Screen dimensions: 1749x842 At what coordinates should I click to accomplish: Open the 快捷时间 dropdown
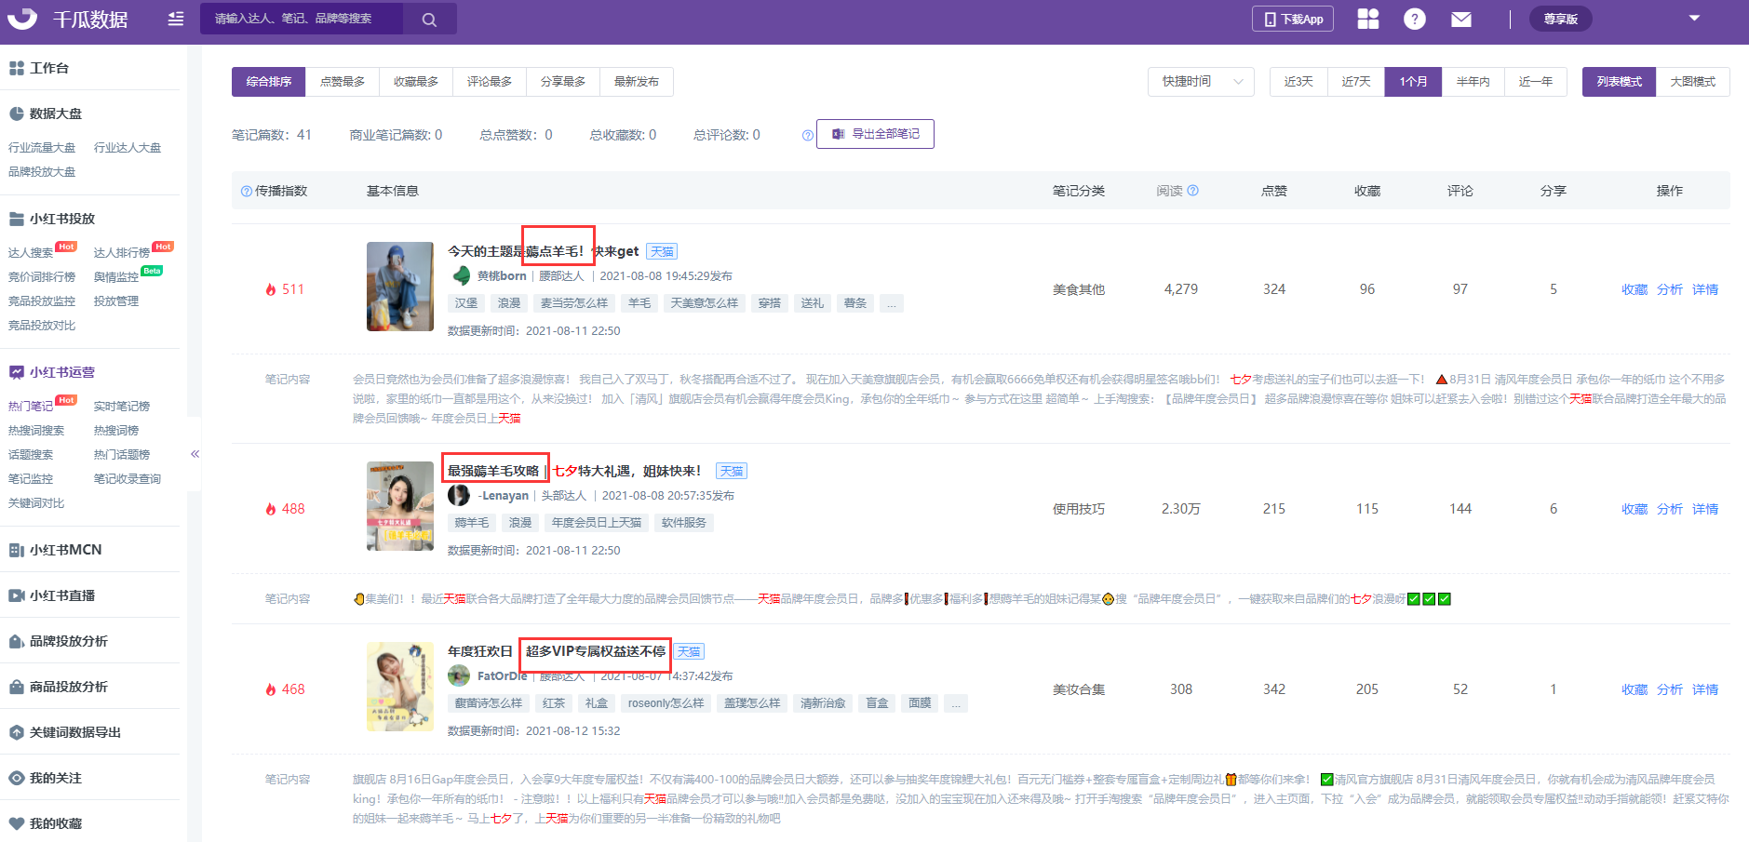click(x=1200, y=82)
